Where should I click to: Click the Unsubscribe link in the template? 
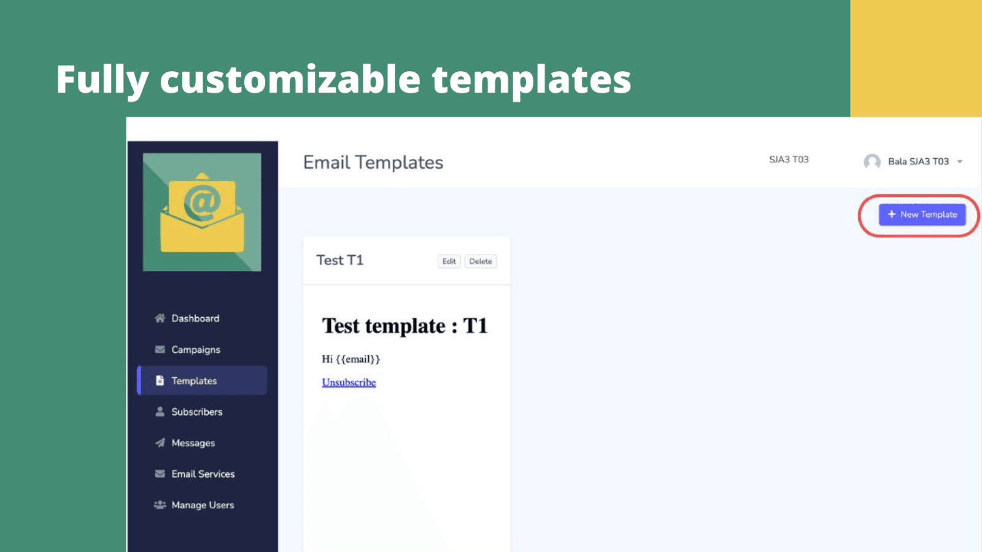pos(349,382)
